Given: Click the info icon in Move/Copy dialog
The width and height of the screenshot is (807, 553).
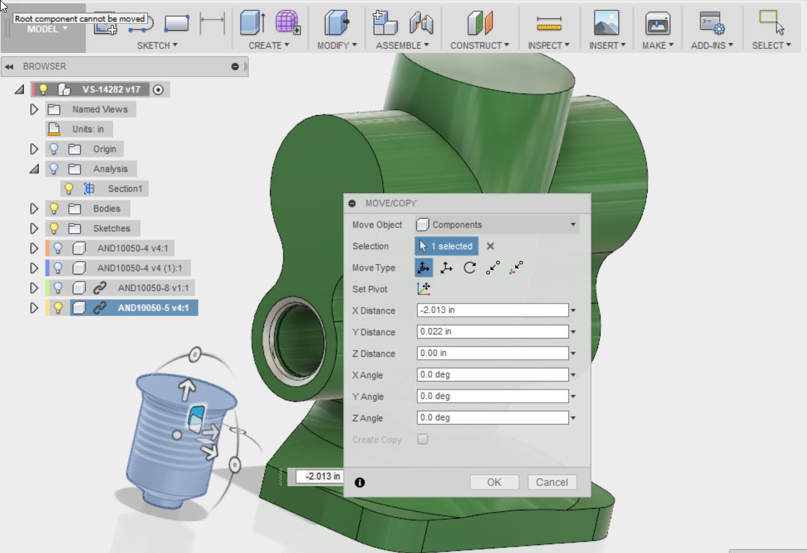Looking at the screenshot, I should pos(360,482).
